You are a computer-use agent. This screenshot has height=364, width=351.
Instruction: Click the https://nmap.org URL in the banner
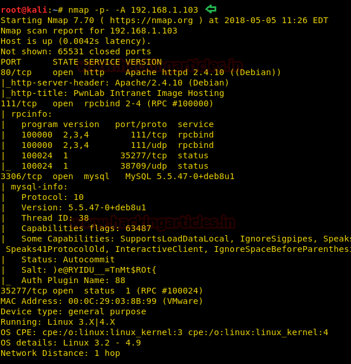(x=152, y=20)
